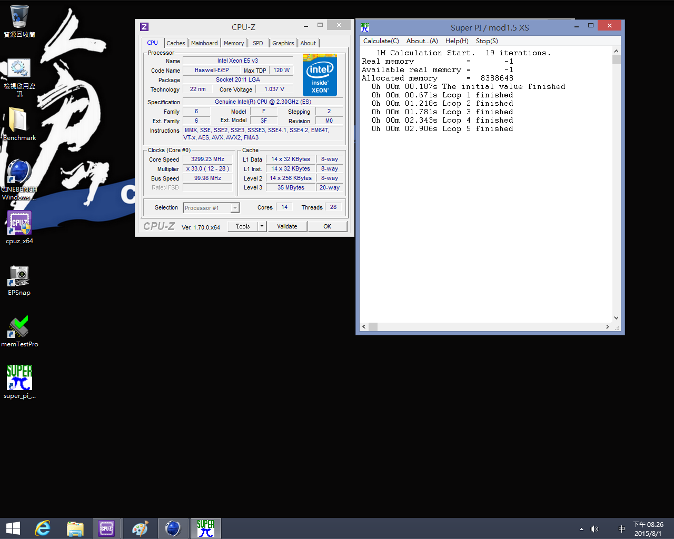Launch super_pi desktop shortcut

point(19,382)
